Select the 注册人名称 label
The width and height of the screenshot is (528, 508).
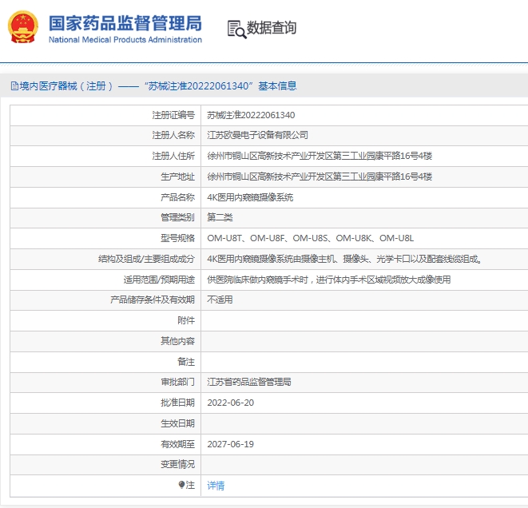[173, 135]
